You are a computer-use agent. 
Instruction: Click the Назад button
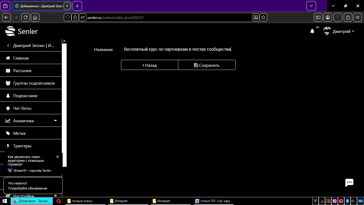(x=149, y=65)
